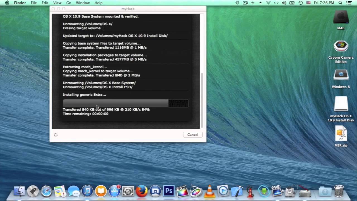Open the myHack OS X 10.9 Install Disk
The width and height of the screenshot is (357, 201).
tap(341, 109)
